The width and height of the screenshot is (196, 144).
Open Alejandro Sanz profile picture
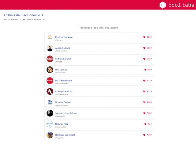point(50,48)
